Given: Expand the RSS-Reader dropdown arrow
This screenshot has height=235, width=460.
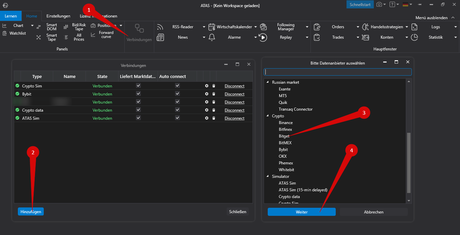Looking at the screenshot, I should [204, 27].
